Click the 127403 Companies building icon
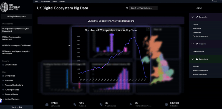The width and height of the screenshot is (222, 109). click(x=47, y=105)
